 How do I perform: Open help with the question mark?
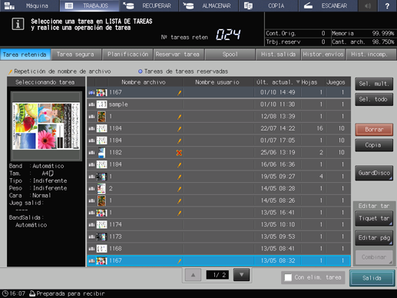pyautogui.click(x=387, y=5)
